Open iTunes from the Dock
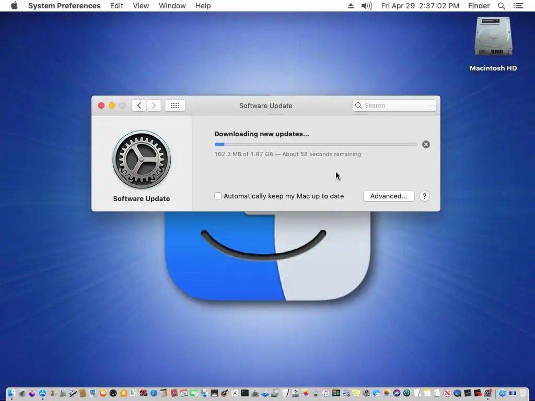Image resolution: width=535 pixels, height=401 pixels. tap(325, 393)
